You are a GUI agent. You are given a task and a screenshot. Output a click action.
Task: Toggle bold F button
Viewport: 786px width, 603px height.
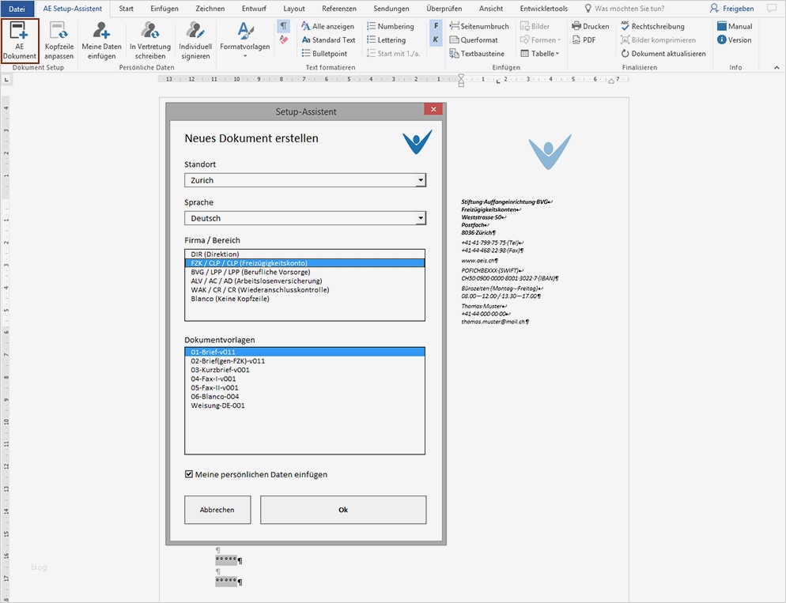point(436,26)
